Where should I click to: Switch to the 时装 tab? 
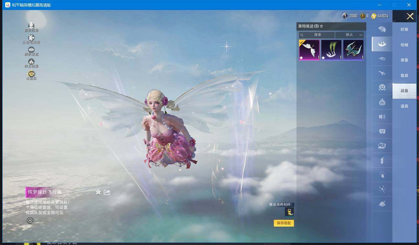[404, 29]
